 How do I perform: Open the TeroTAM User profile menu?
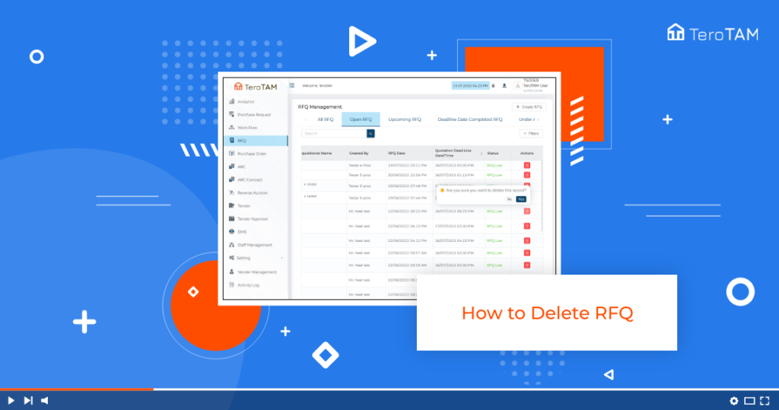pos(532,85)
